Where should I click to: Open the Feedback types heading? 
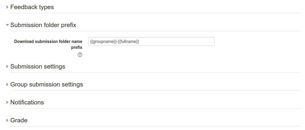(32, 7)
